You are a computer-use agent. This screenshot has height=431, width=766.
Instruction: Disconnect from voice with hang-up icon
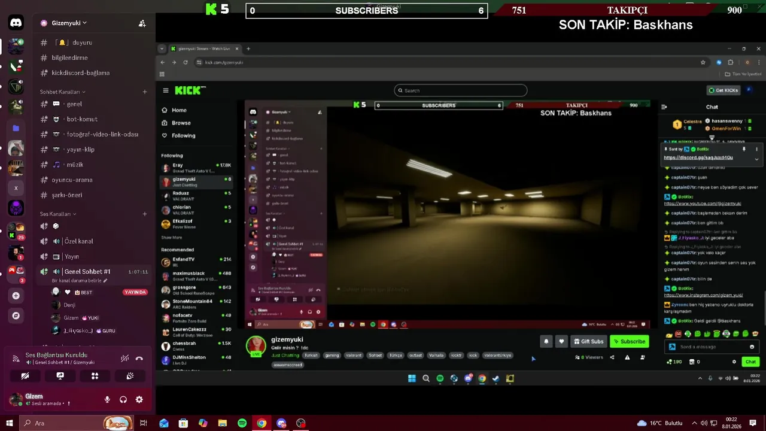(139, 359)
